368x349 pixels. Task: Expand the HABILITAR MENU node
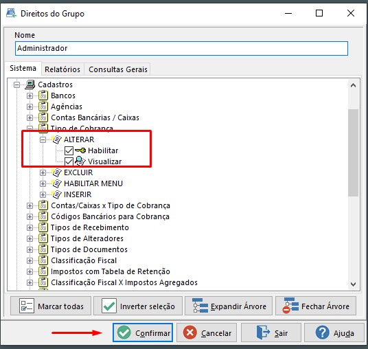pyautogui.click(x=43, y=183)
